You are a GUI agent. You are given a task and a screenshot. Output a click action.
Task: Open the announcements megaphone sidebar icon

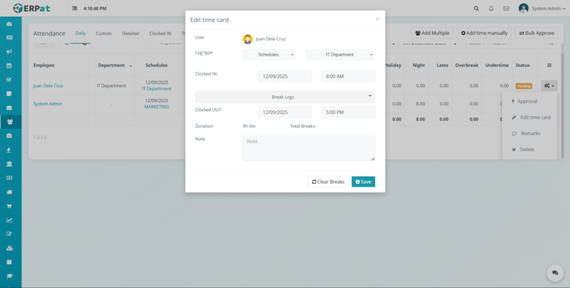tap(9, 52)
